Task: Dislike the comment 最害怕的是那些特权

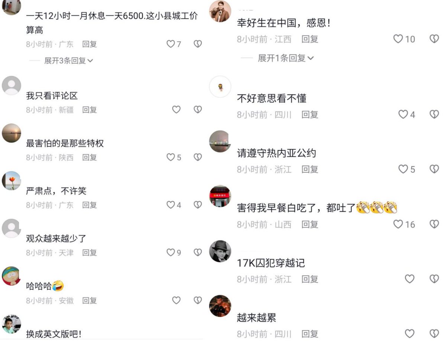Action: (198, 157)
